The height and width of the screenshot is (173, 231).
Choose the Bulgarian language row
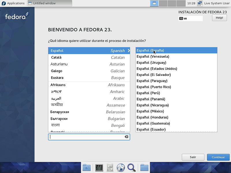click(x=89, y=119)
